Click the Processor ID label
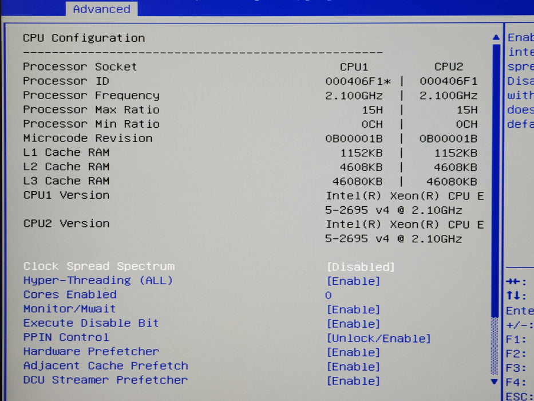 tap(66, 81)
